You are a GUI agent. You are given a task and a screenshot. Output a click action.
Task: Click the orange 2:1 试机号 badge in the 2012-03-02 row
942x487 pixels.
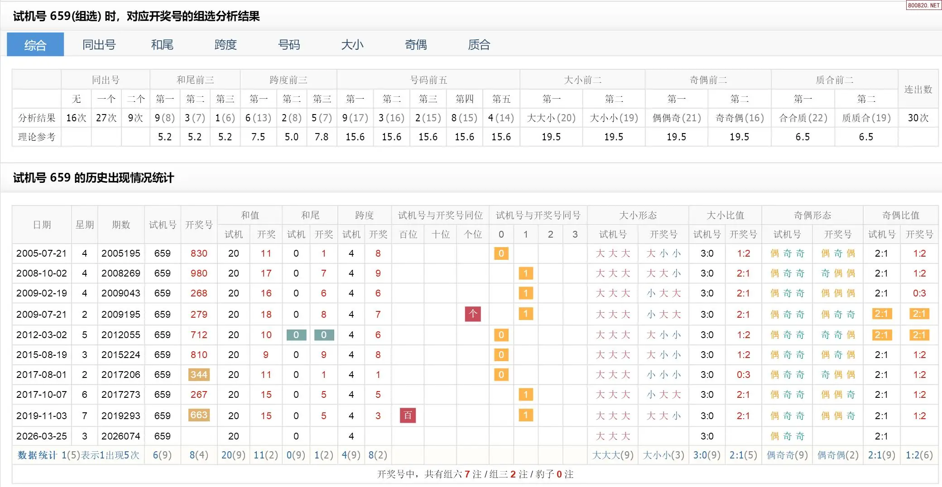881,335
